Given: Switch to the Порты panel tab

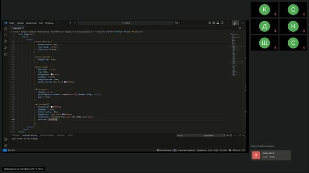Looking at the screenshot, I should click(70, 135).
